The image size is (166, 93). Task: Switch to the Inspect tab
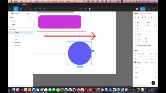coord(149,13)
